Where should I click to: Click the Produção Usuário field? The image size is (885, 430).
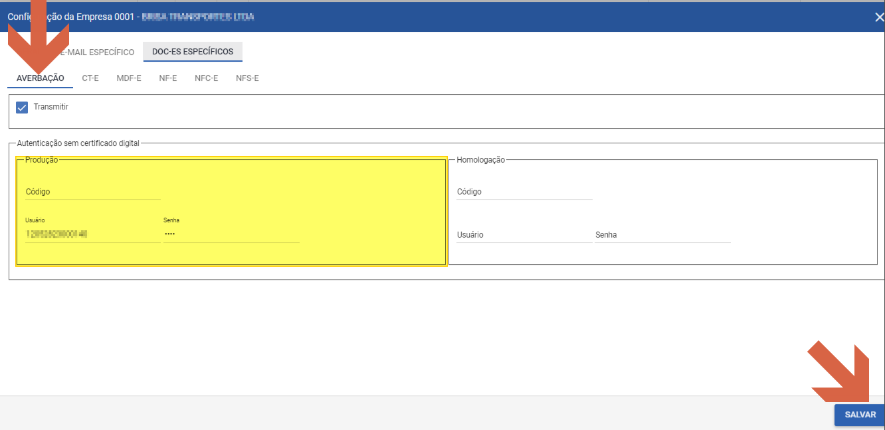pos(93,234)
